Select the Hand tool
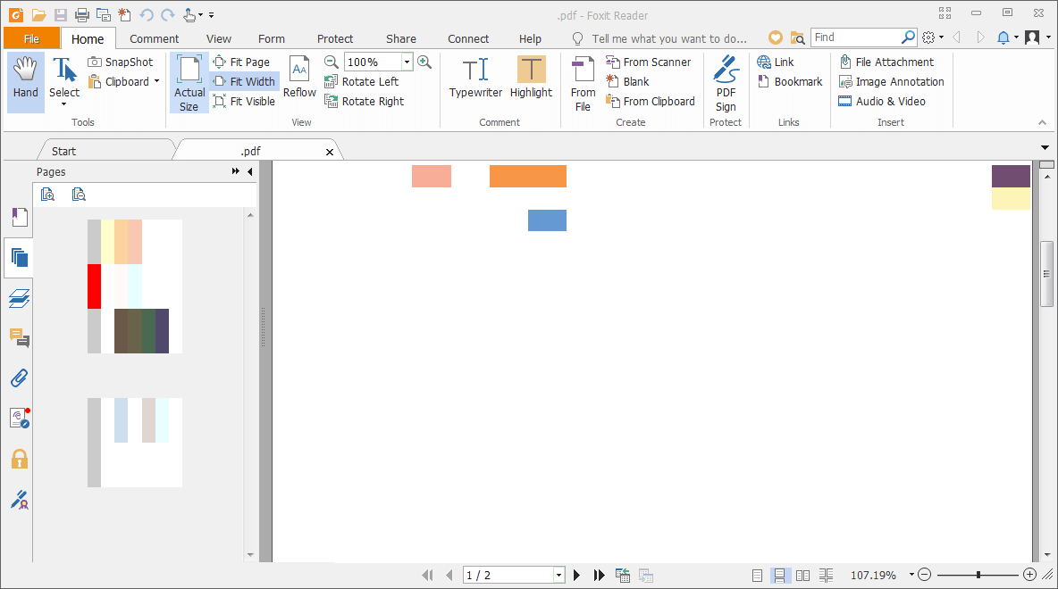Viewport: 1058px width, 589px height. [26, 82]
